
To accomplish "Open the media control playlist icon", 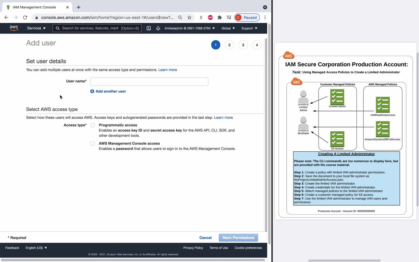I will [229, 17].
